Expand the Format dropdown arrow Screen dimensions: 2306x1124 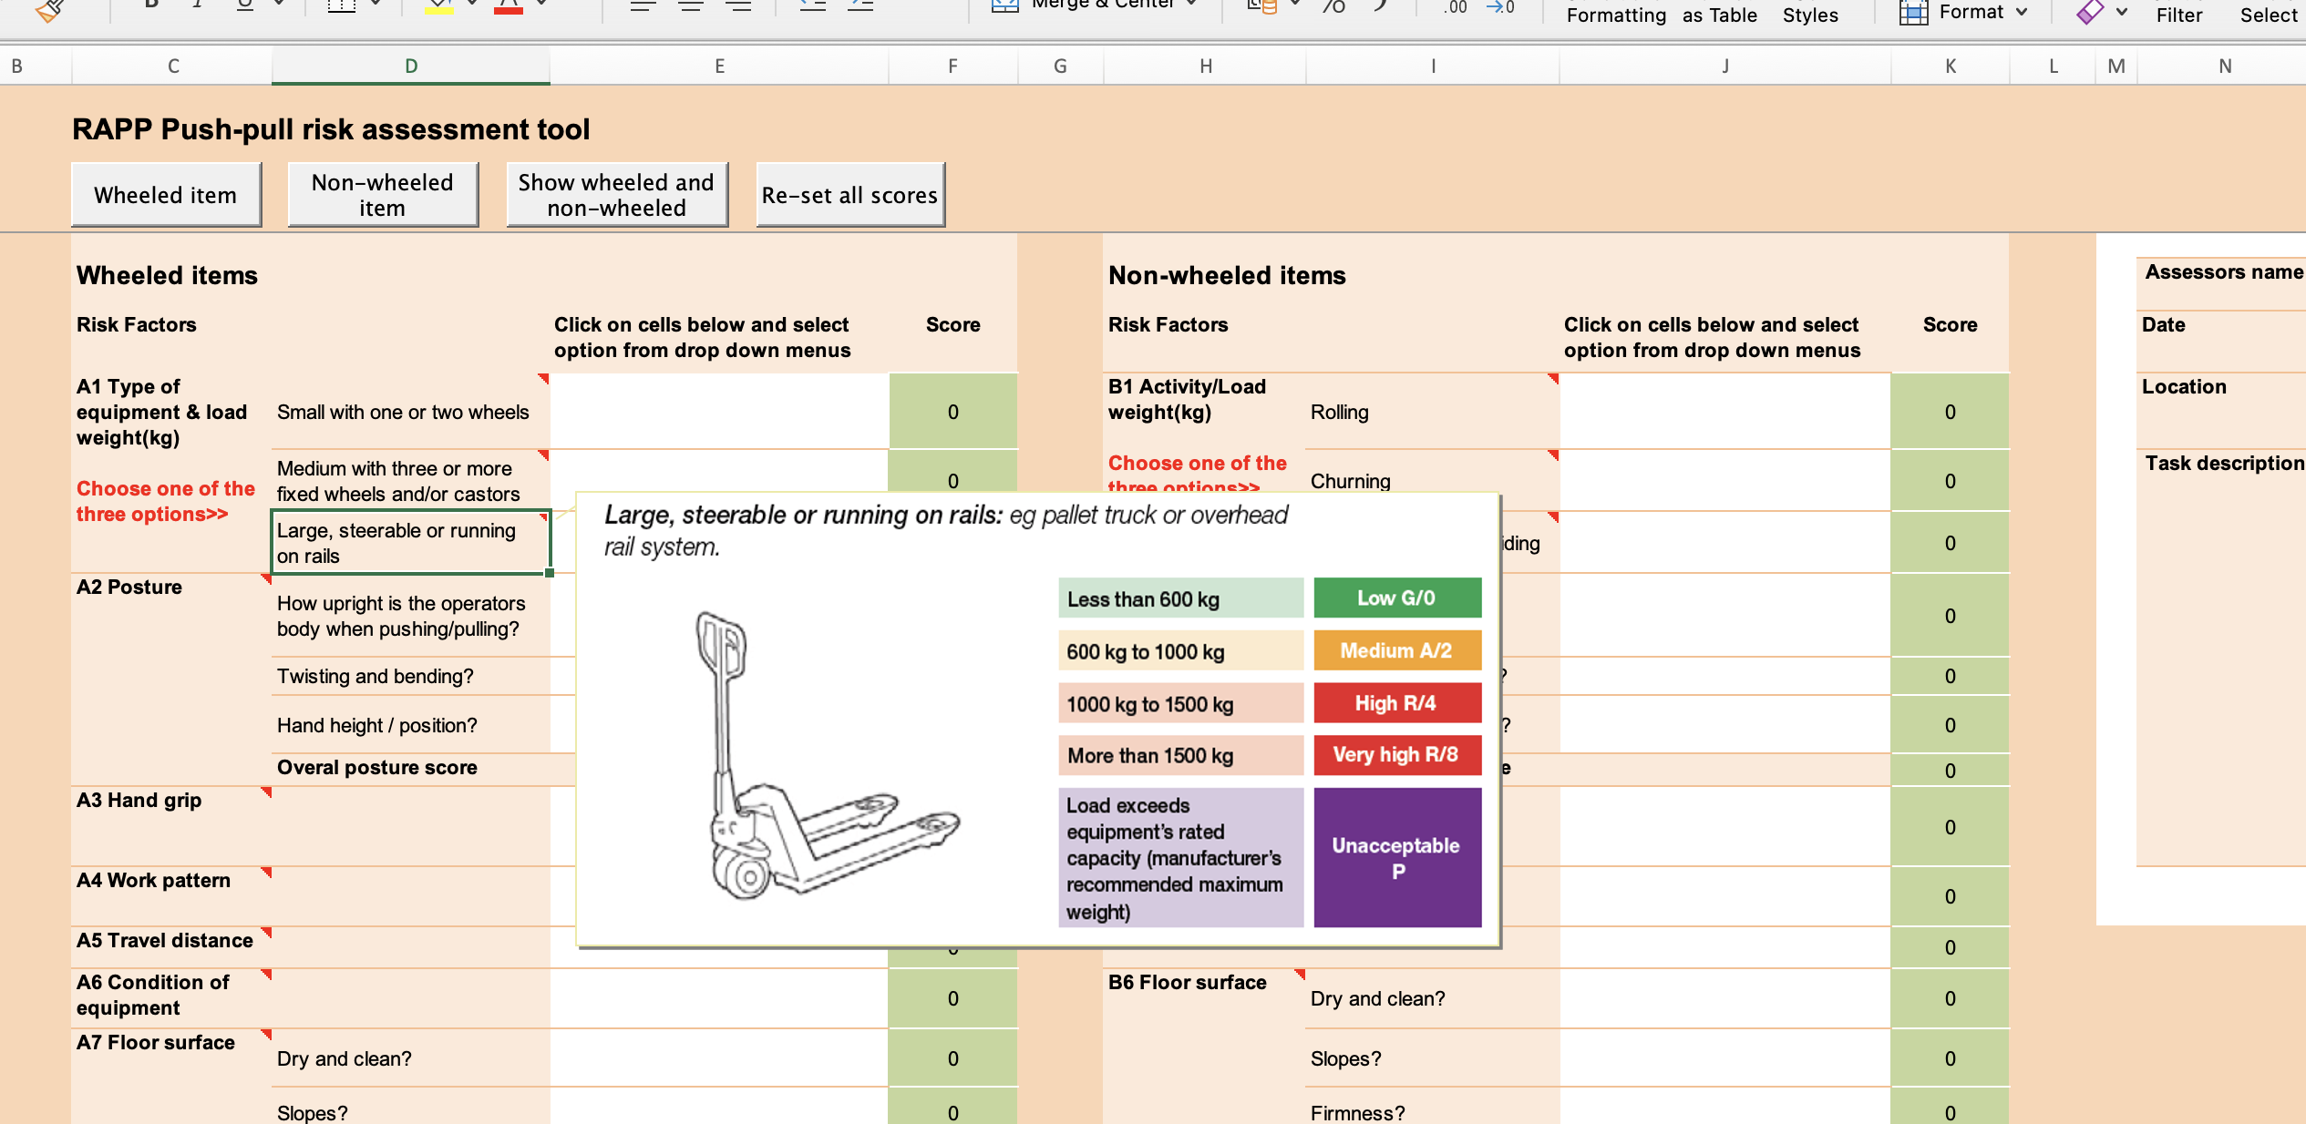tap(2022, 12)
